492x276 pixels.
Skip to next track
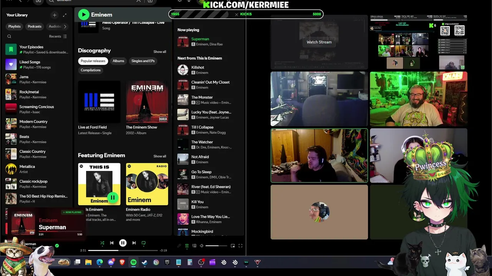coord(134,243)
